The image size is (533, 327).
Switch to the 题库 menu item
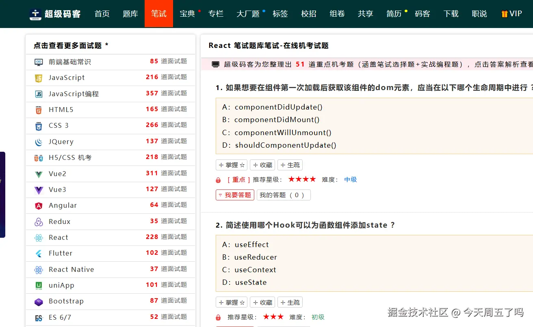click(130, 13)
